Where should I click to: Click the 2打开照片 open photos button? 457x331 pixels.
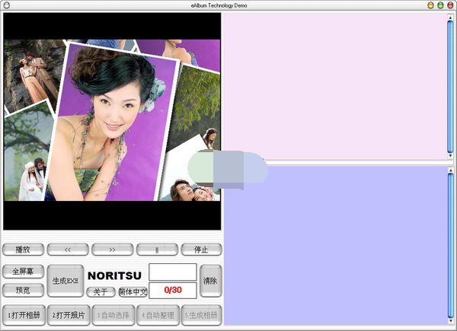pos(69,315)
